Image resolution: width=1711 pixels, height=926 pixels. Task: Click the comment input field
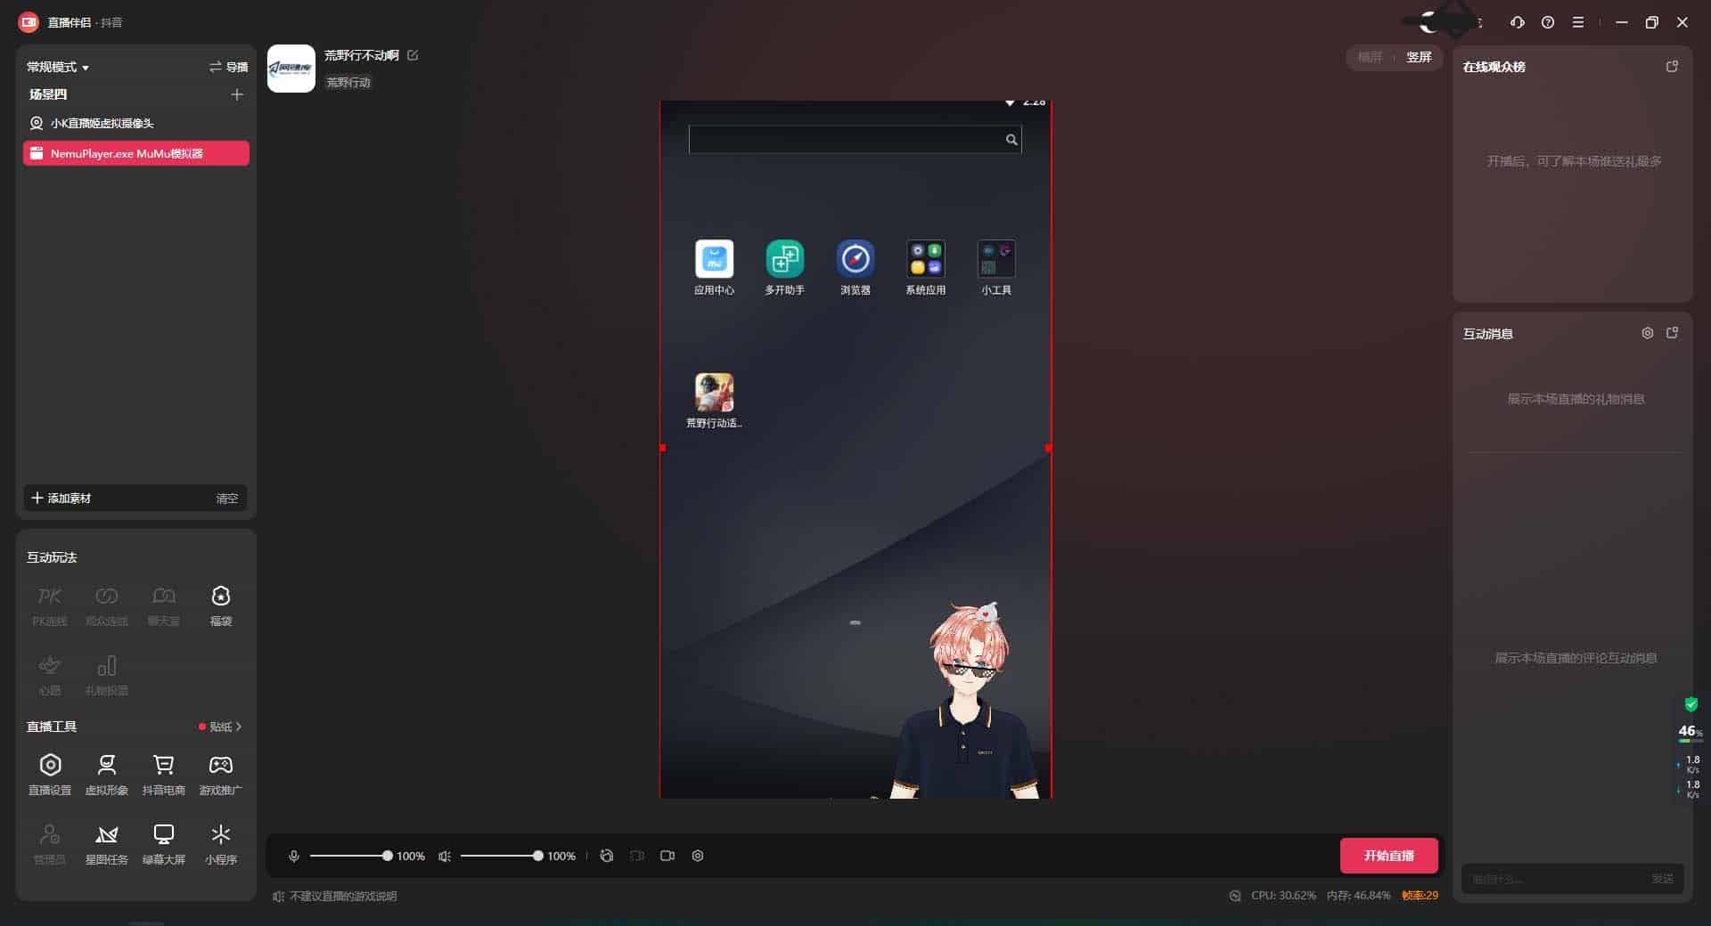[x=1554, y=879]
